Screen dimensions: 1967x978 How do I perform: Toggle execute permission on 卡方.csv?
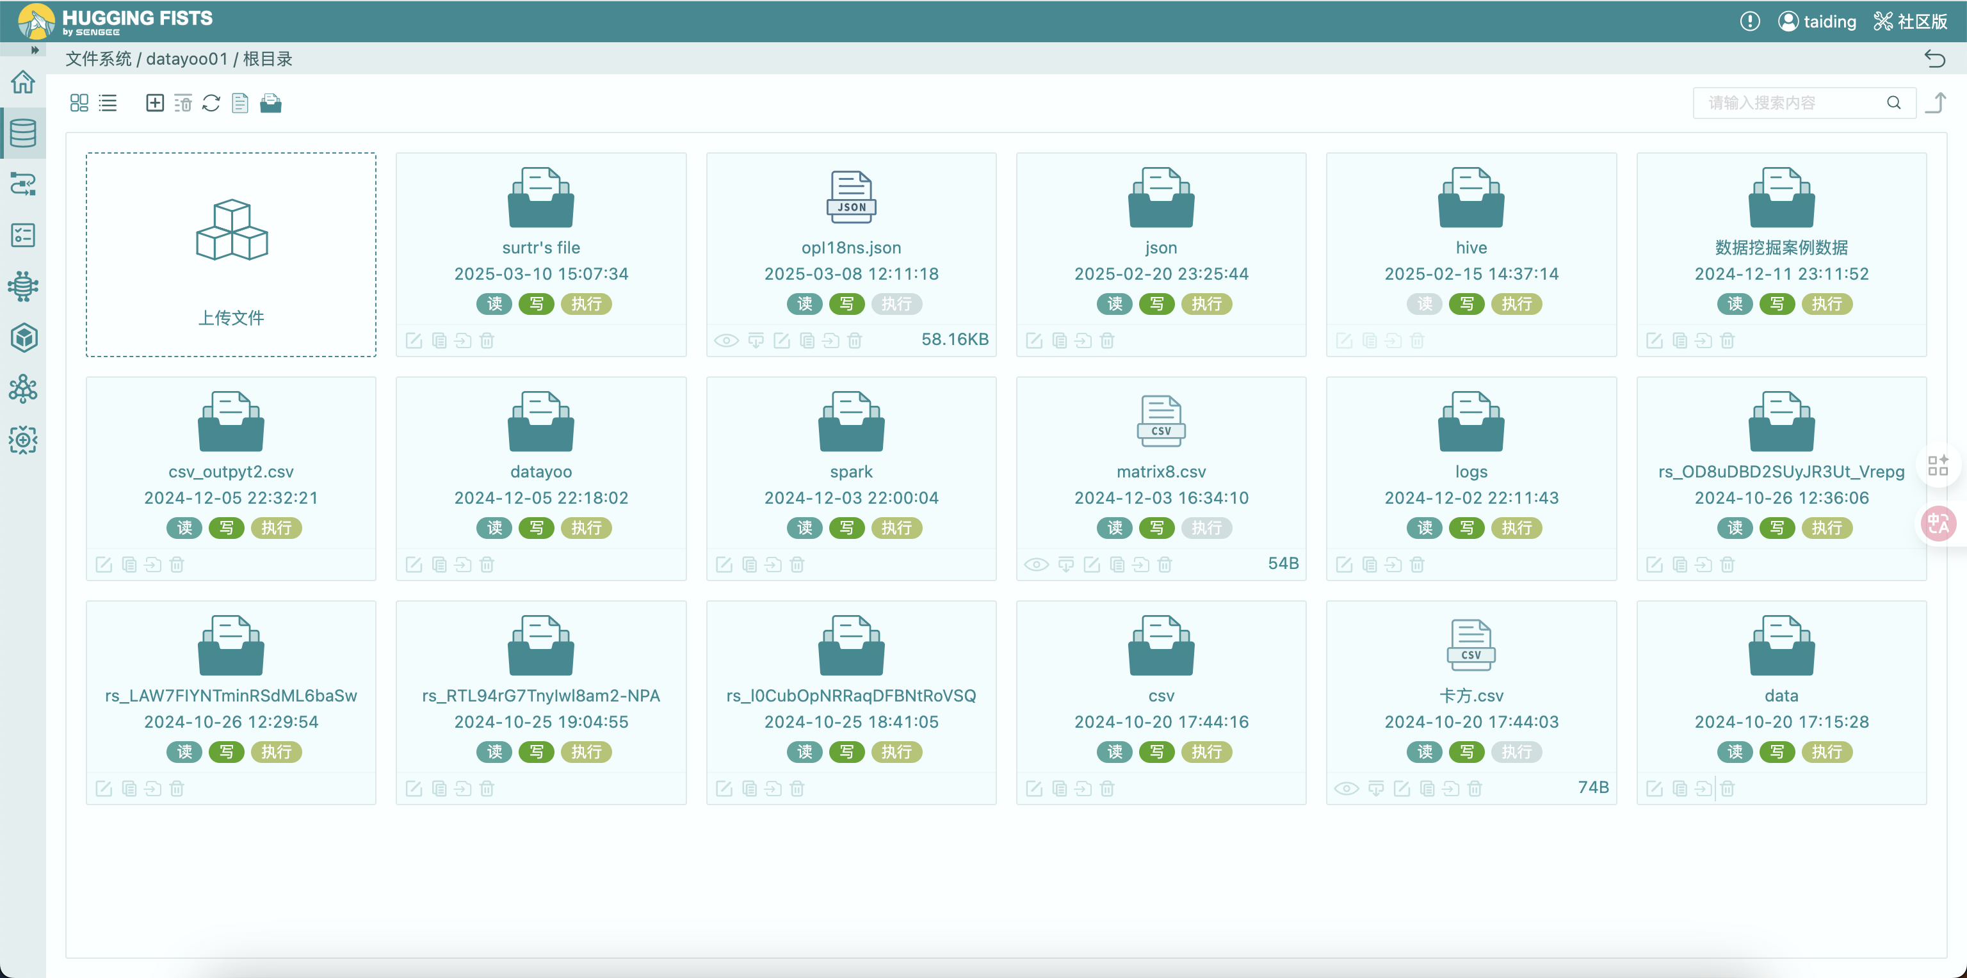1516,751
